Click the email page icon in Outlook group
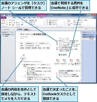 [x=74, y=20]
